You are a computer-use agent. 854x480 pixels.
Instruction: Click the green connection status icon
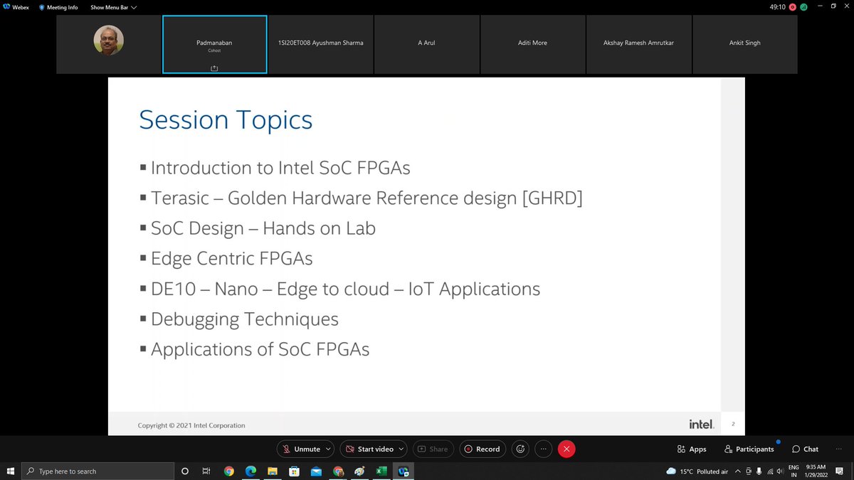tap(803, 7)
